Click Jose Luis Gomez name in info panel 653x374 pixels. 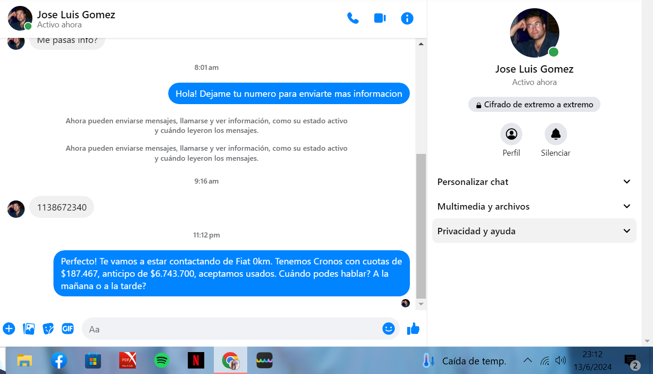point(534,69)
